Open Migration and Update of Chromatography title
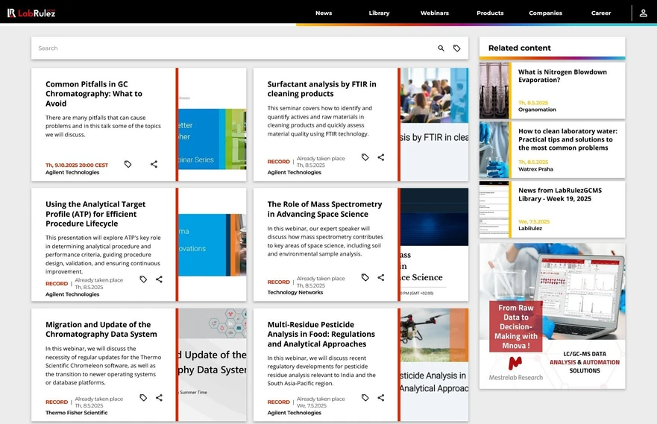The height and width of the screenshot is (424, 657). pyautogui.click(x=101, y=329)
